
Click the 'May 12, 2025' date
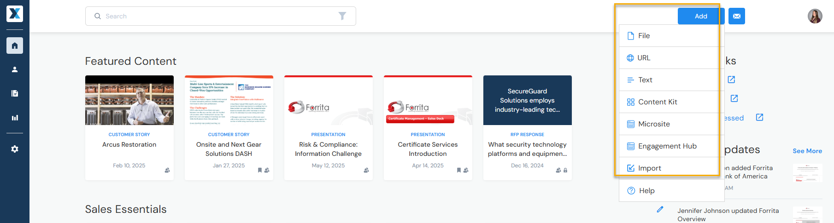[x=329, y=166]
